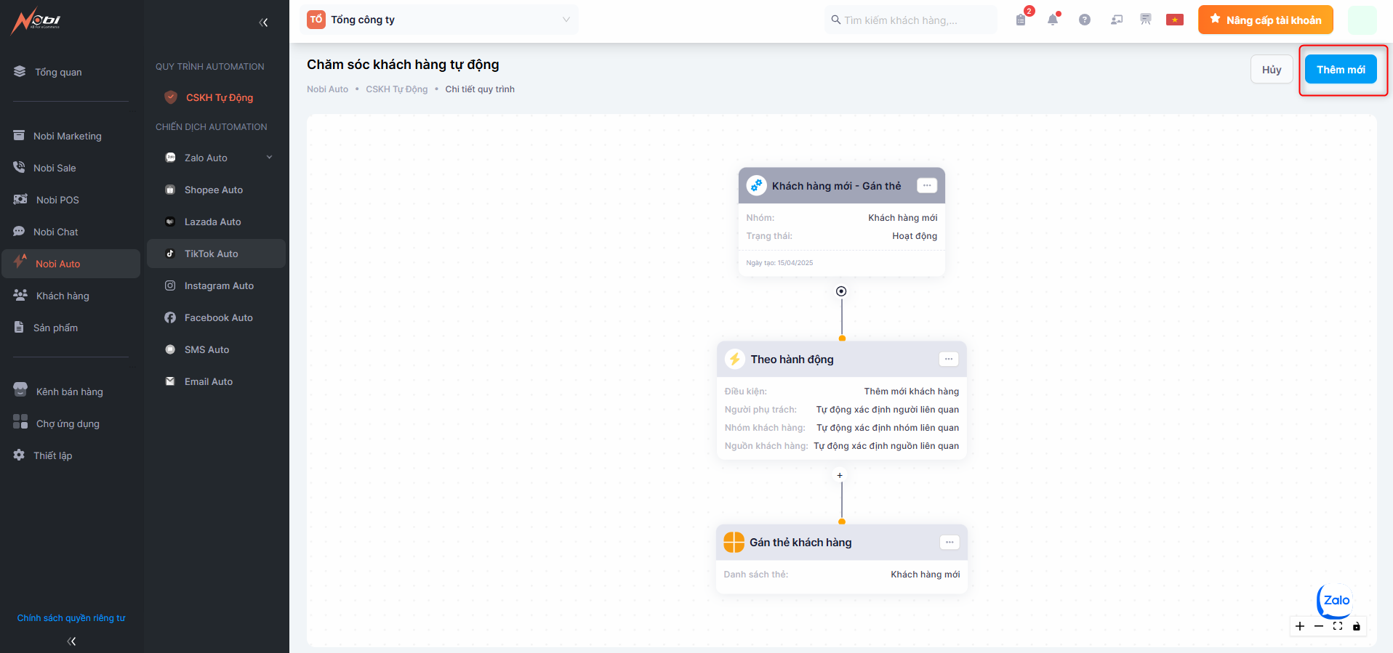This screenshot has width=1393, height=653.
Task: Zoom in the workflow canvas
Action: 1300,626
